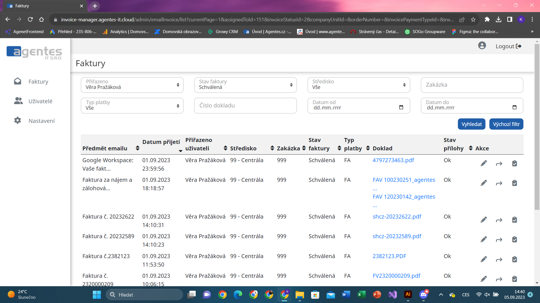Go to Nastavení in sidebar
This screenshot has height=303, width=540.
pos(41,121)
